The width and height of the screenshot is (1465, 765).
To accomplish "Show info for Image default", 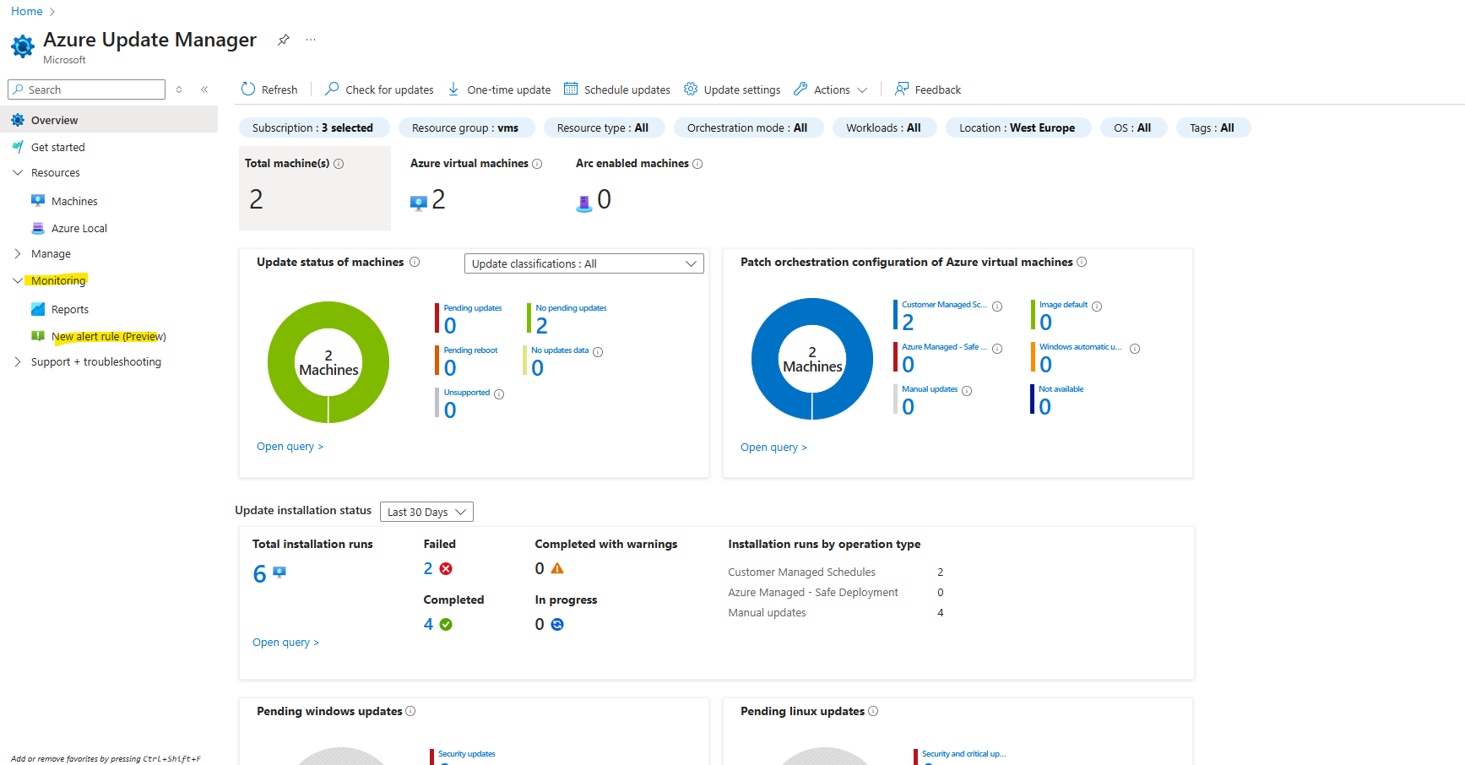I will pyautogui.click(x=1097, y=307).
